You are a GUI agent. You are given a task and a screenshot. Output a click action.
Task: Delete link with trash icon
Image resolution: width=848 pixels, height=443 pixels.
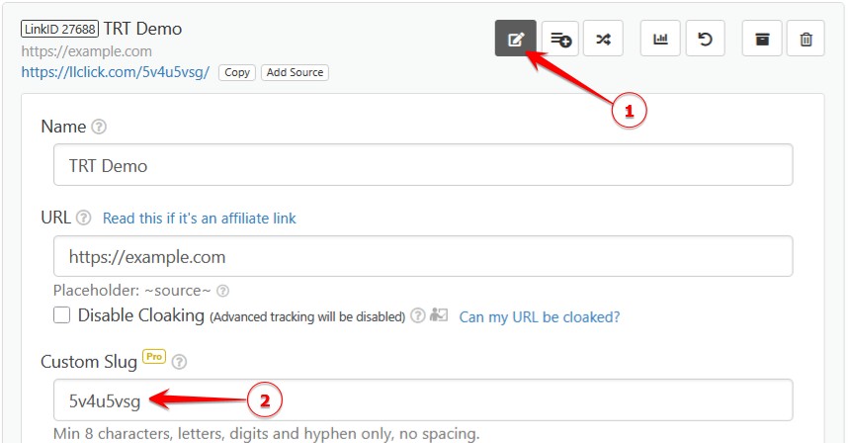coord(806,39)
